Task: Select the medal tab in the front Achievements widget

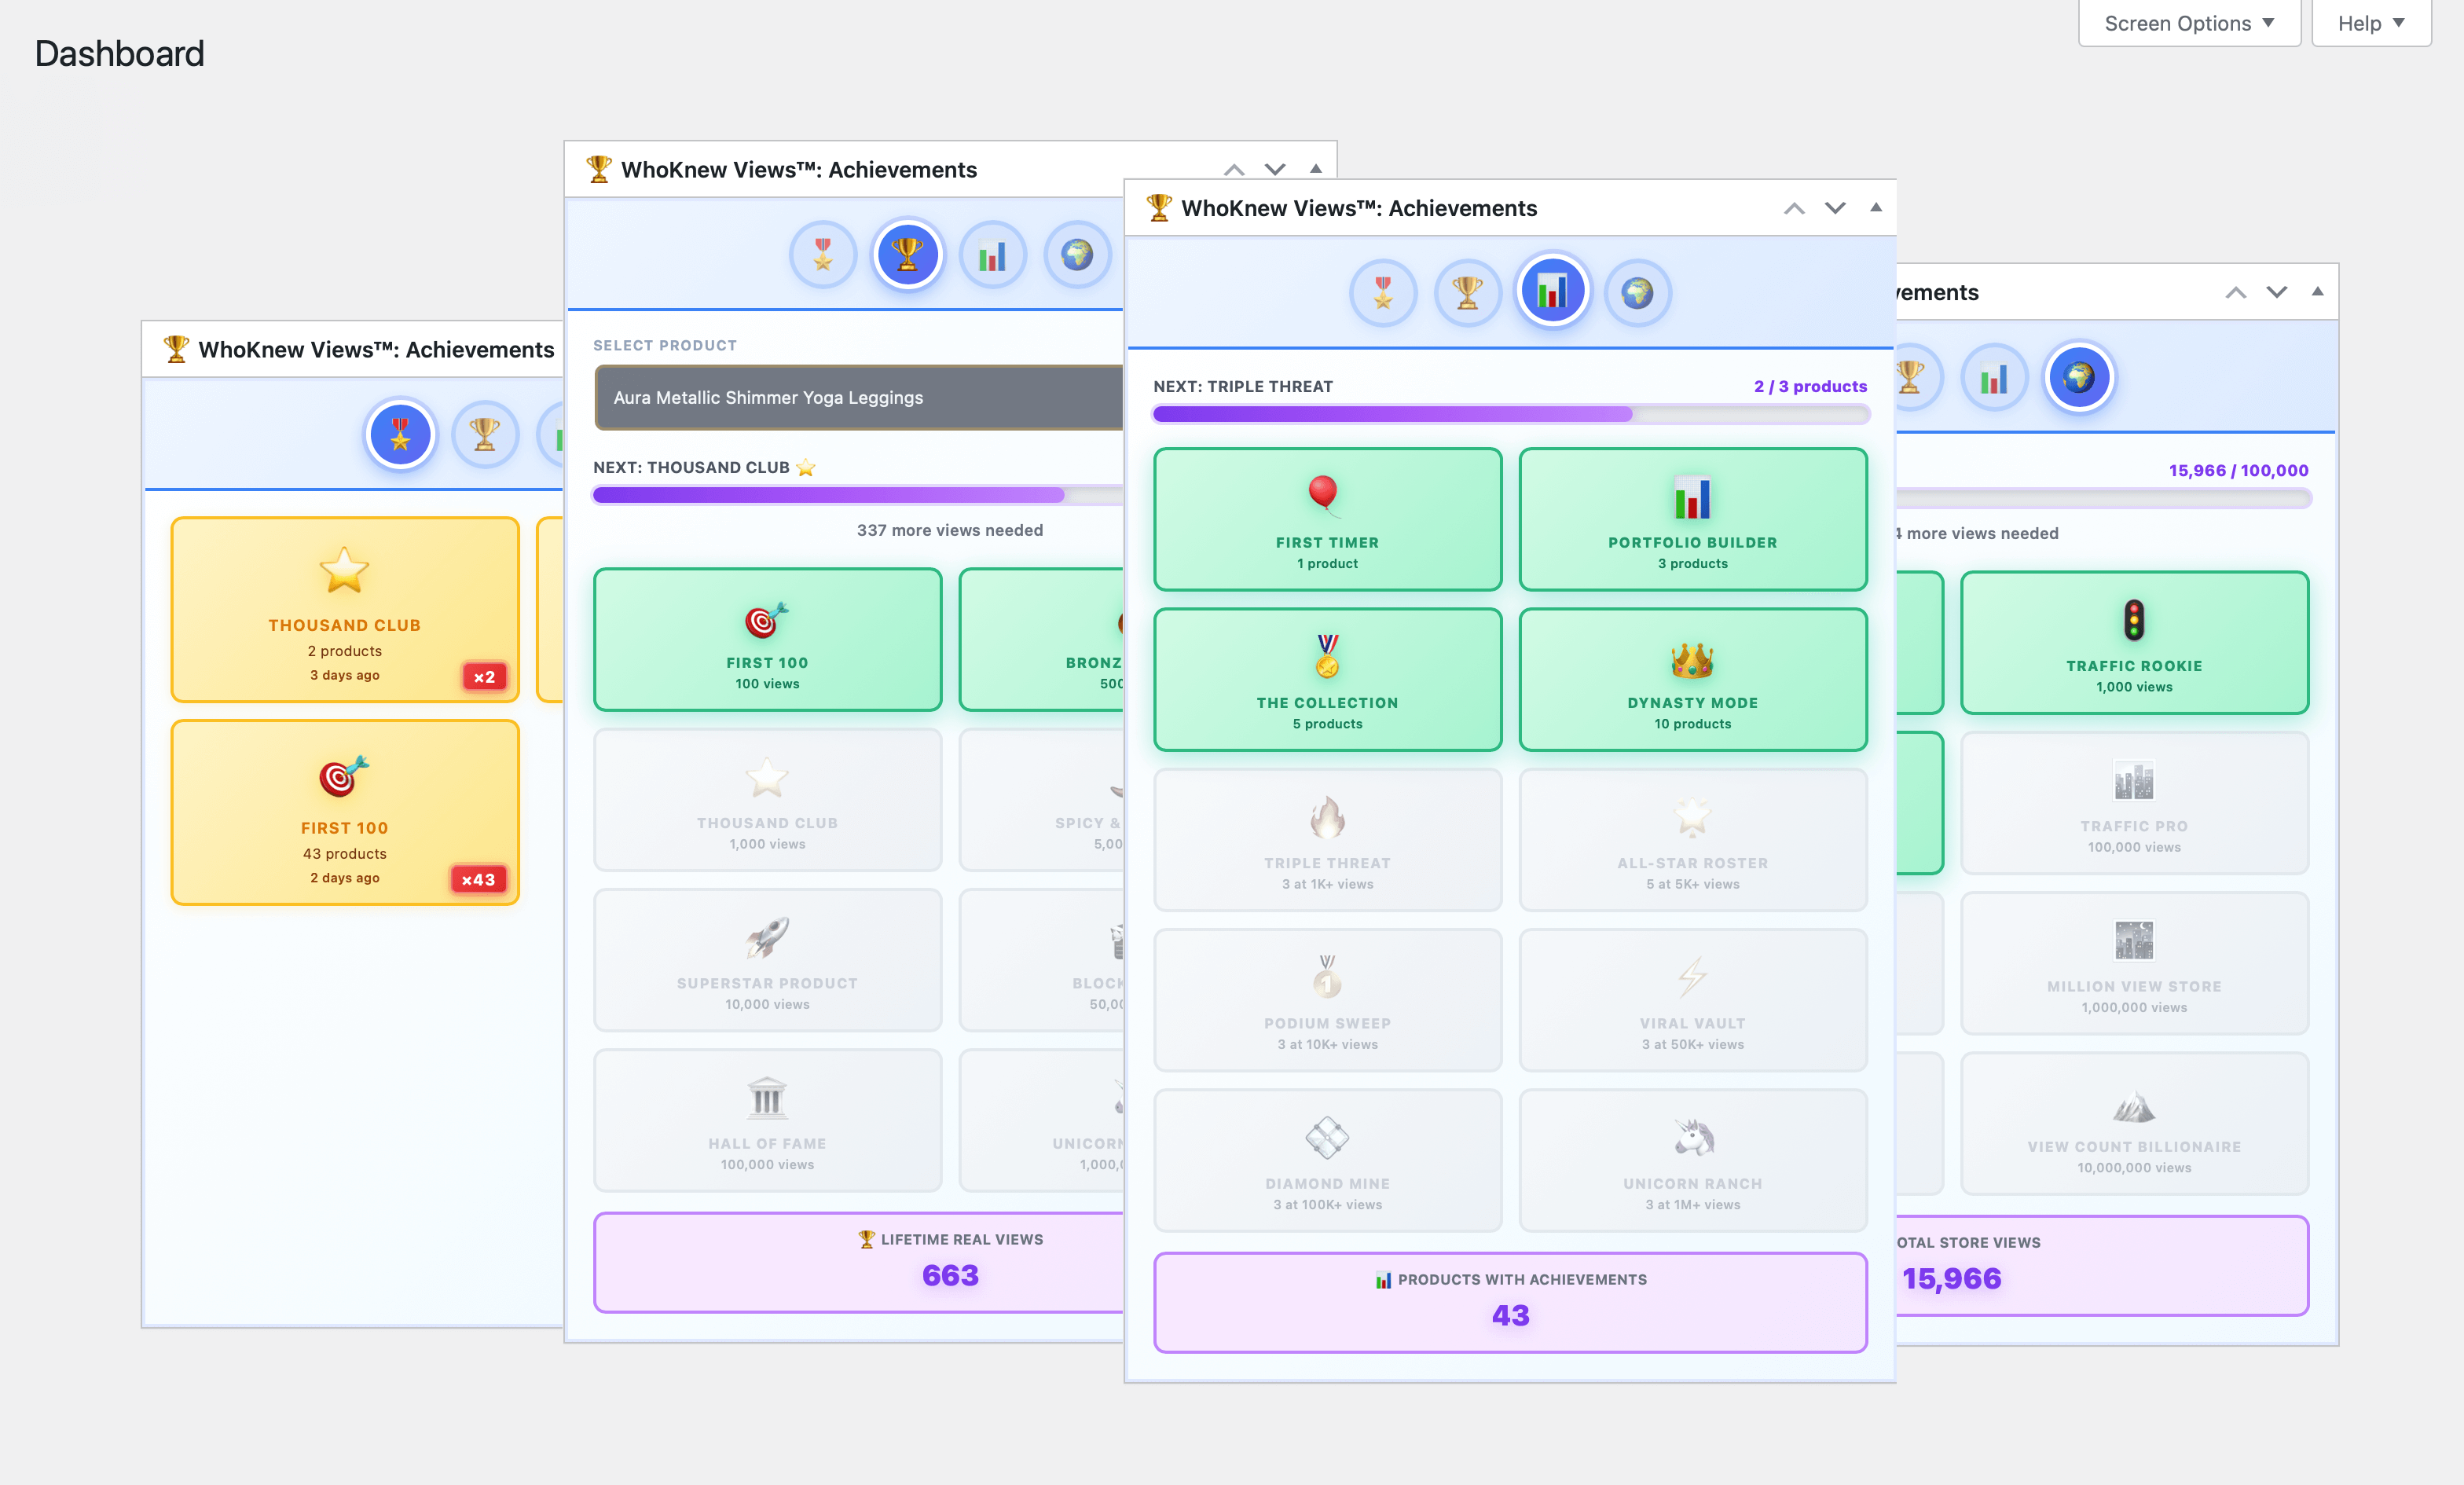Action: pyautogui.click(x=1384, y=292)
